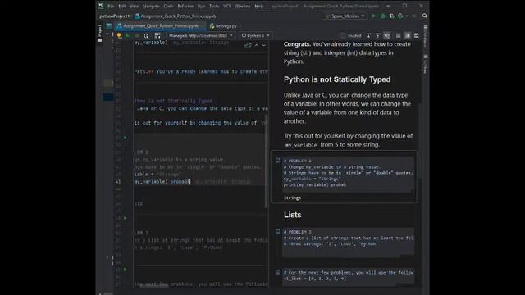Open the View menu
The width and height of the screenshot is (525, 295).
point(135,6)
